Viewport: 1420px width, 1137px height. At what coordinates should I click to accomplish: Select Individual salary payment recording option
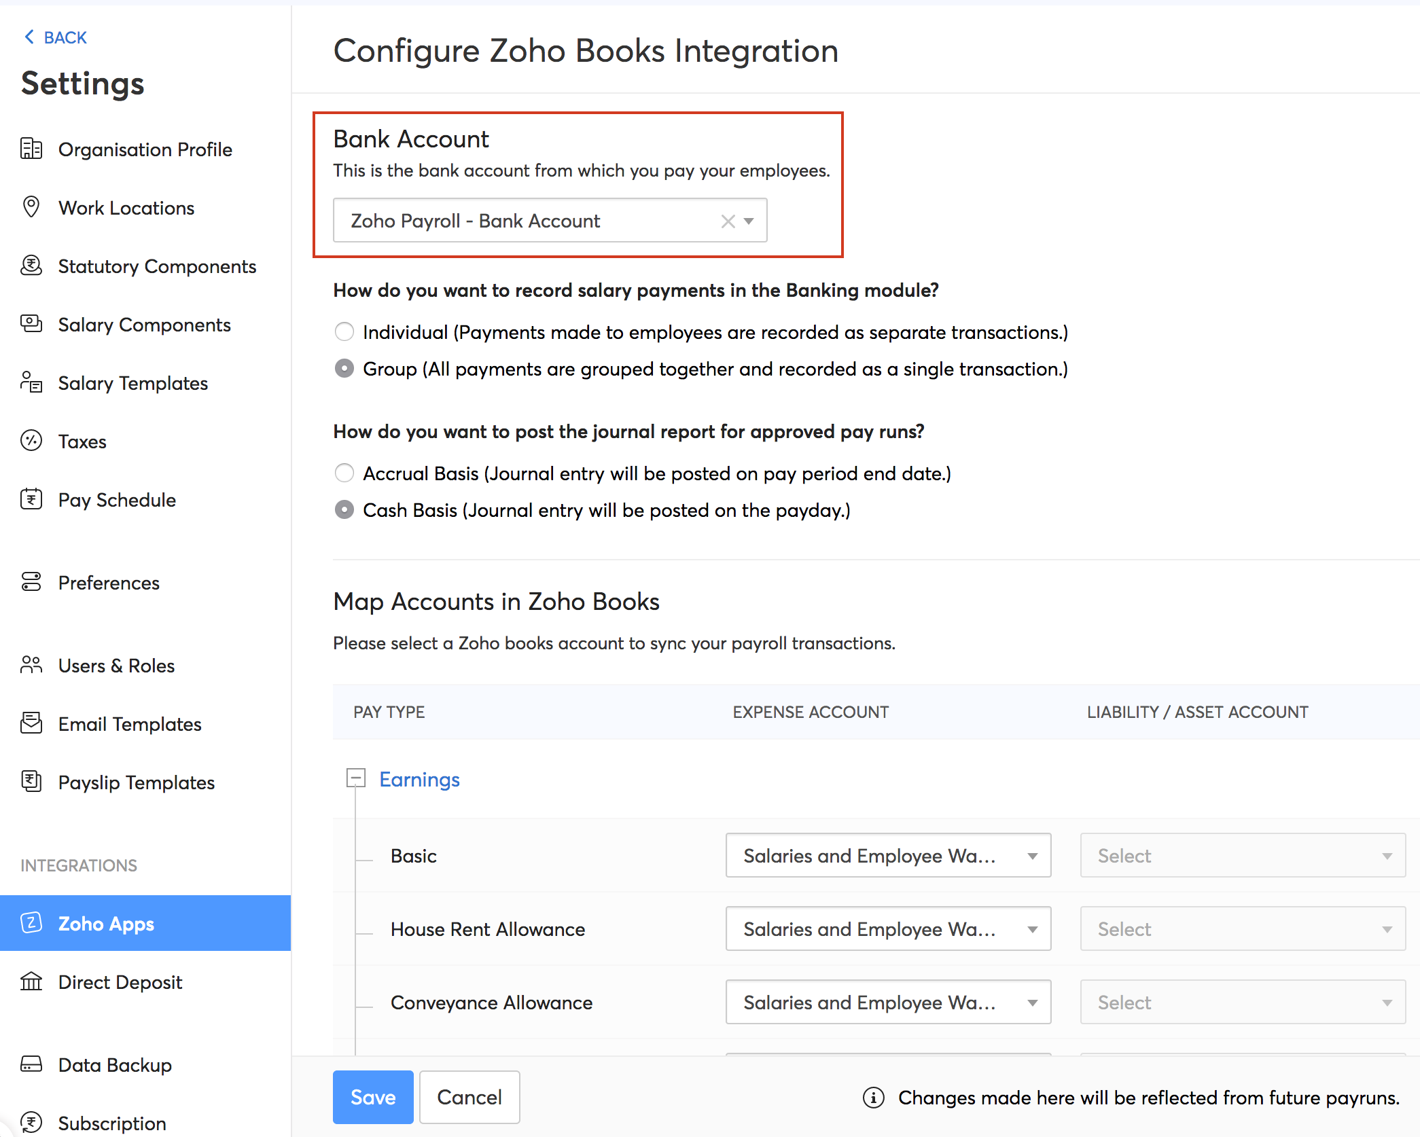344,332
